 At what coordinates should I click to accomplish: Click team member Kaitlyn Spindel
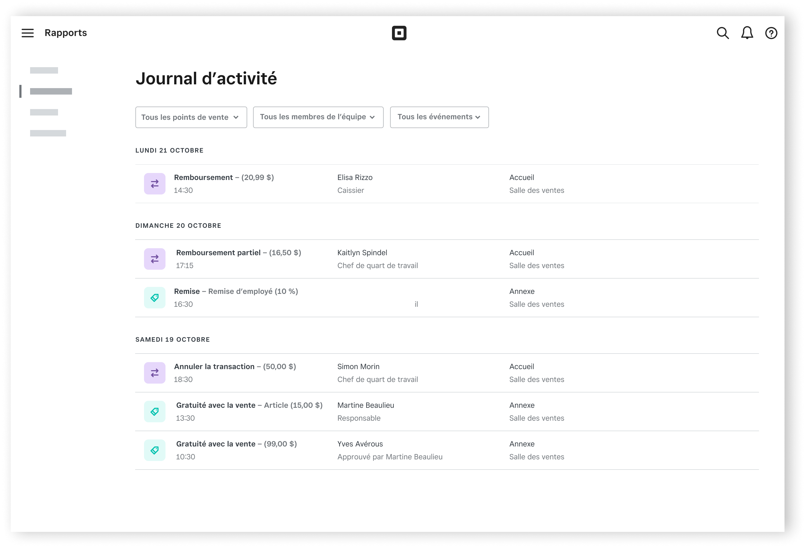point(362,253)
